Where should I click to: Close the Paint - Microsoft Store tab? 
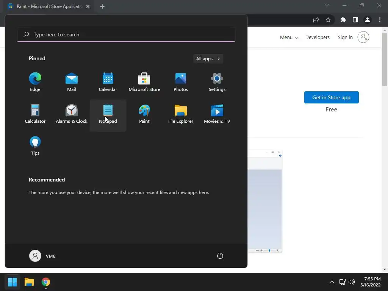88,6
